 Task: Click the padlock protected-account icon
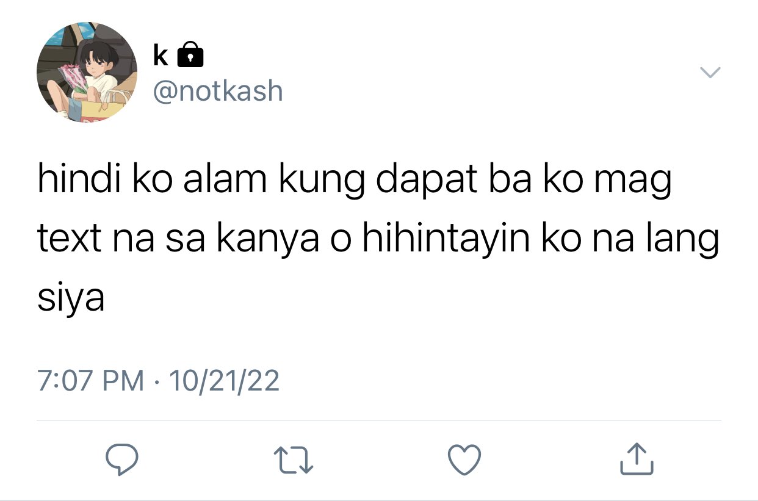click(x=190, y=54)
